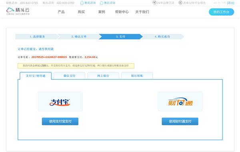Click the 售前咨询 QQ icon

click(82, 3)
